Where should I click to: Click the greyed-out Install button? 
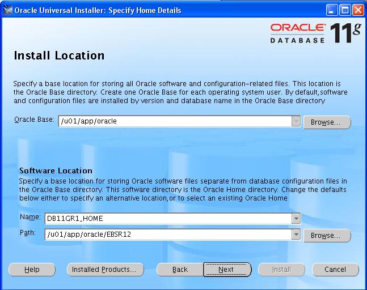pos(281,270)
